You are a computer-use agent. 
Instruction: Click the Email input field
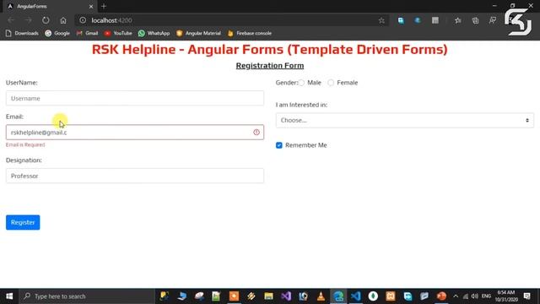tap(135, 133)
